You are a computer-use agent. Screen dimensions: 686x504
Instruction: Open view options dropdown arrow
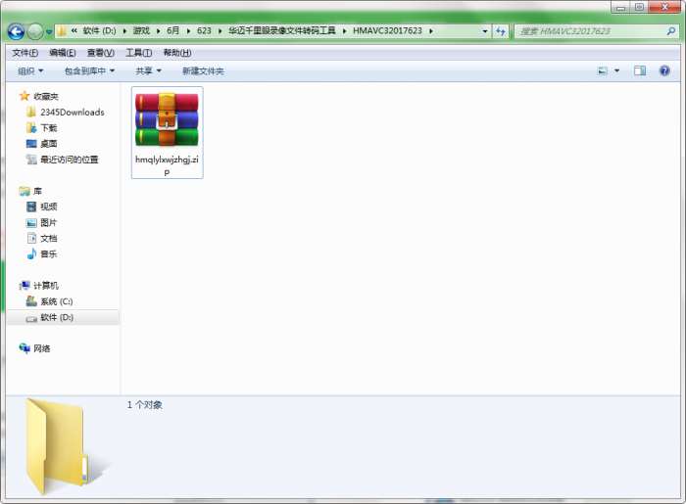[616, 70]
